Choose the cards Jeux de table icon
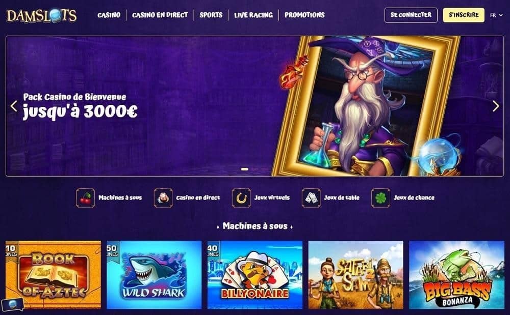510x315 pixels. (x=311, y=198)
